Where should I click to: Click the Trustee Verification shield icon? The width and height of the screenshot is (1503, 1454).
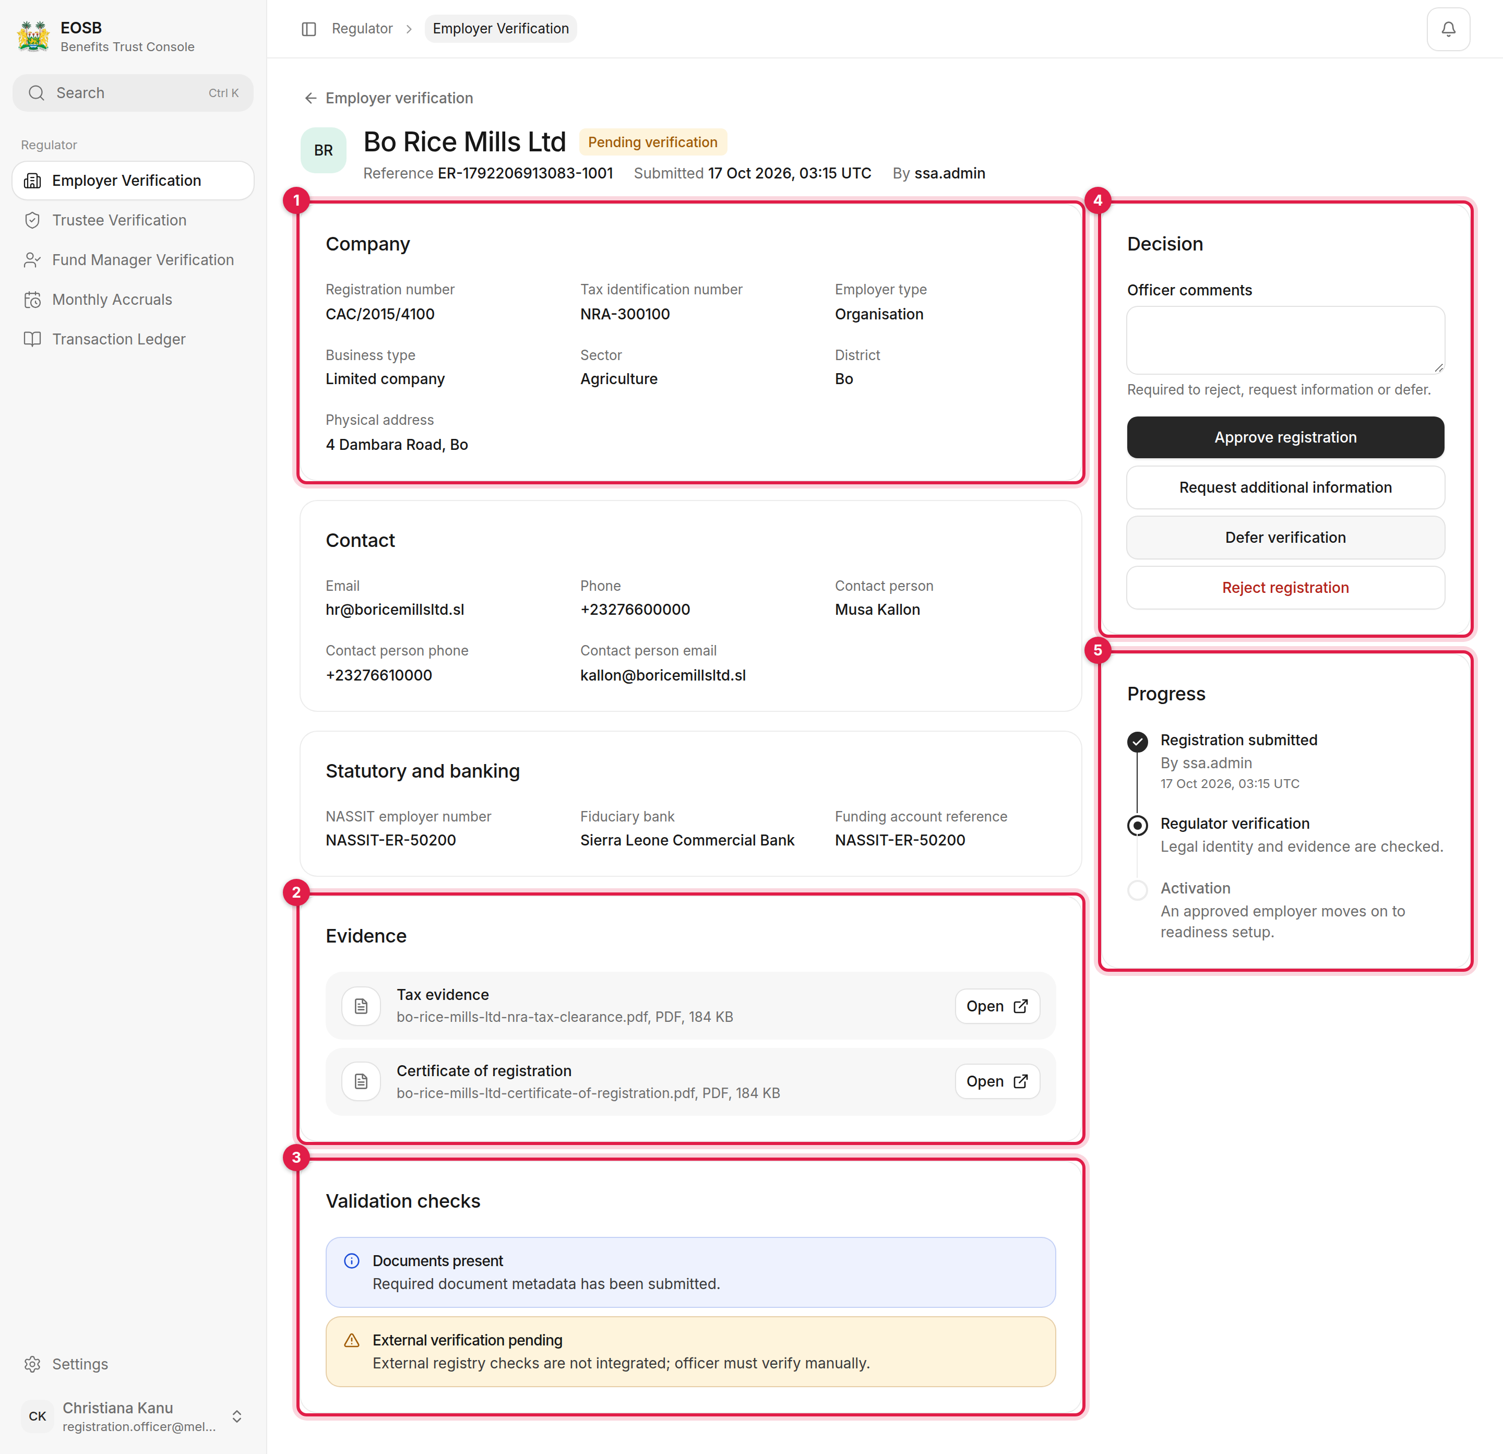[x=32, y=220]
